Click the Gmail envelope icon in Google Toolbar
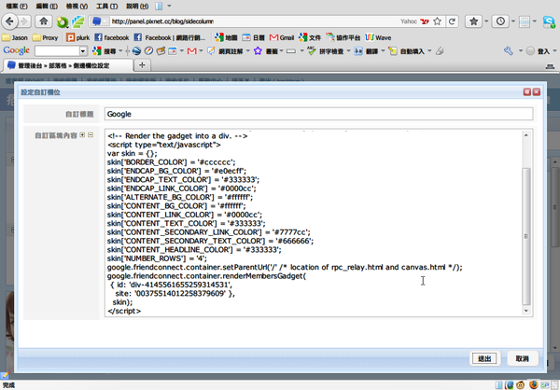Screen dimensions: 560x390 (x=191, y=51)
